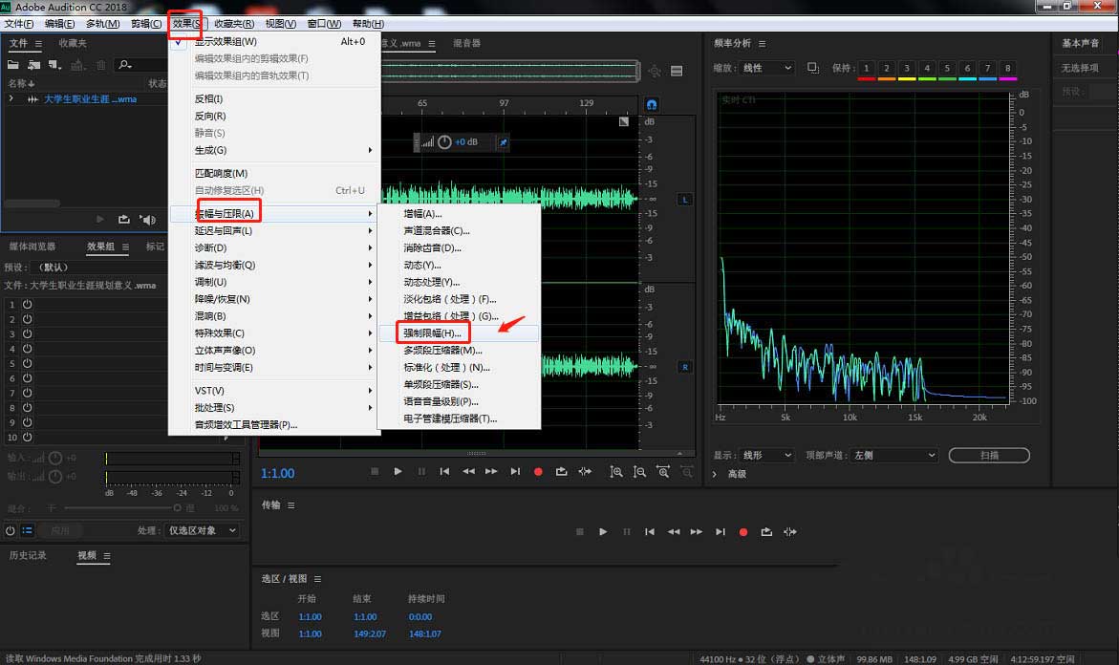The image size is (1119, 665).
Task: Click the HUD volume knob +0 dB
Action: 444,142
